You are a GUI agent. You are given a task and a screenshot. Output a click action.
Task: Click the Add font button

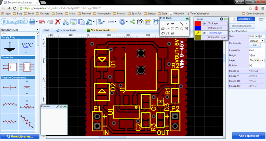[x=255, y=45]
